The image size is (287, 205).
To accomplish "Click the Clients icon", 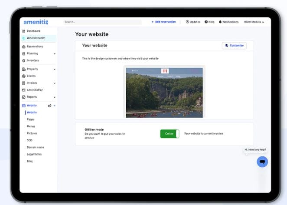I will point(23,76).
